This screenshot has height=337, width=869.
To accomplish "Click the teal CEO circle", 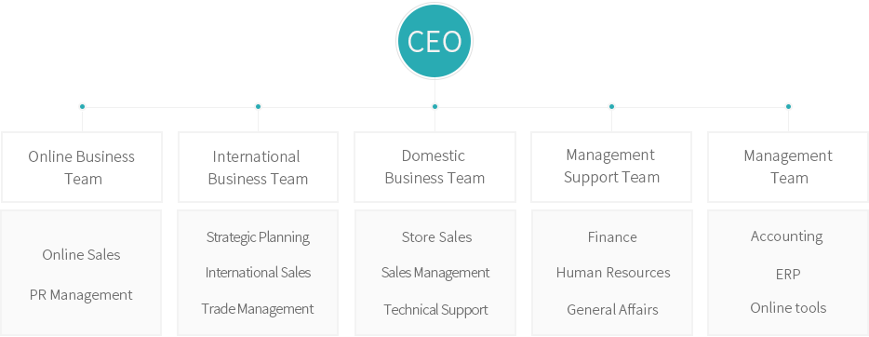I will (x=434, y=41).
